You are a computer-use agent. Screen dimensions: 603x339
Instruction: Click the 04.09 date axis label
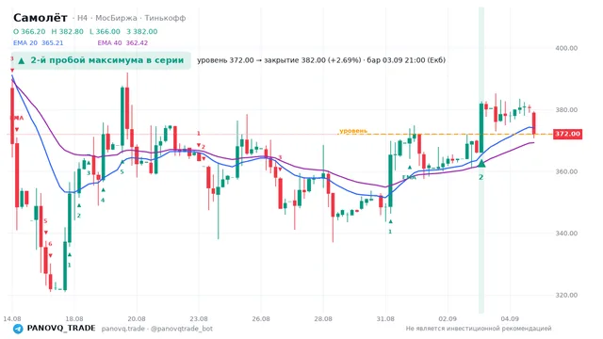pos(510,319)
